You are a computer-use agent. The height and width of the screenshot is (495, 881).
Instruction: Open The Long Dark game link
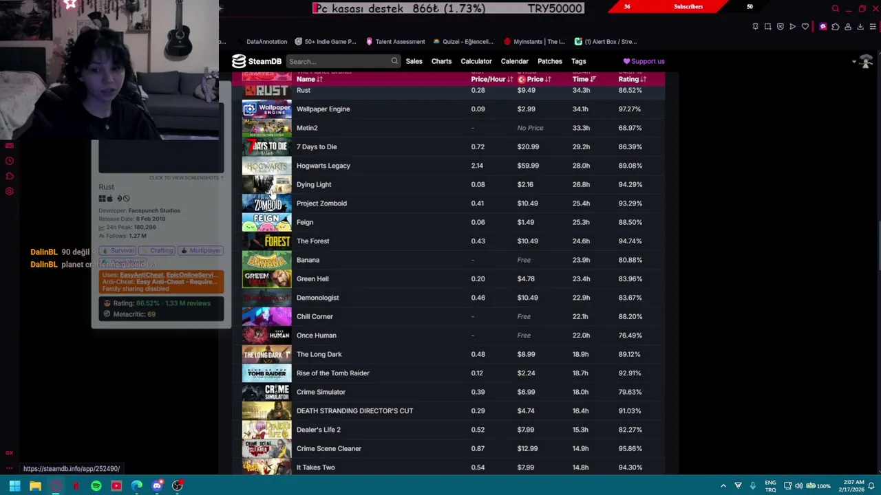[319, 354]
